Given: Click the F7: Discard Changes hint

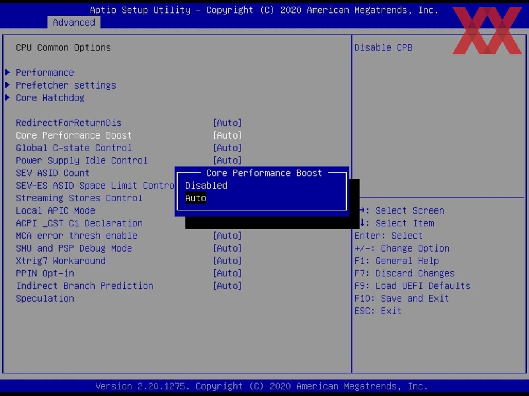Looking at the screenshot, I should 404,273.
